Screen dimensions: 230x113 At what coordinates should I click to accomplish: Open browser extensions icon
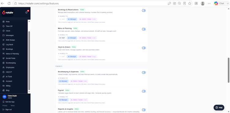174,3
